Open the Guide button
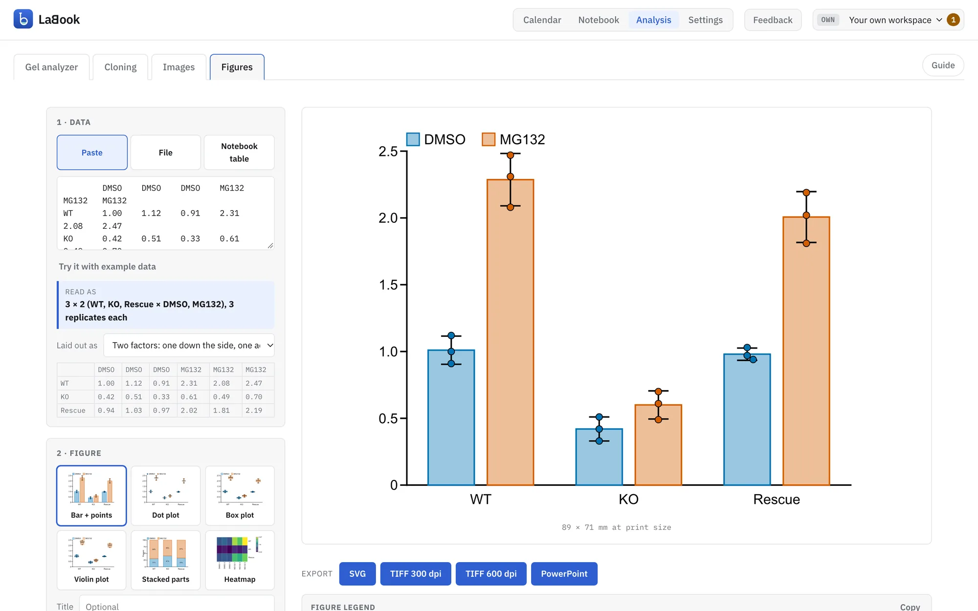978x611 pixels. coord(943,65)
